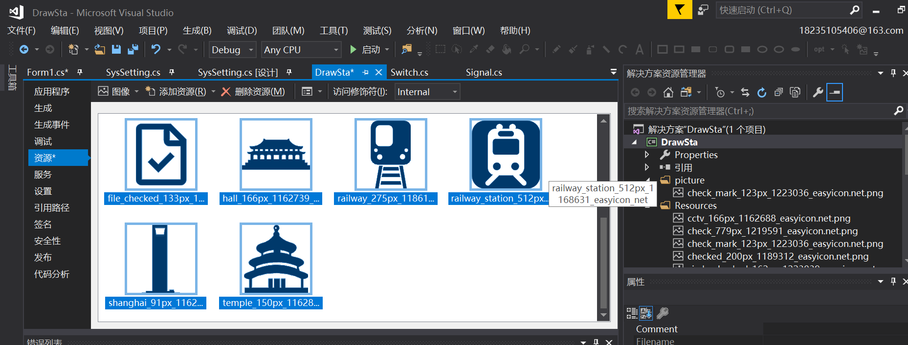Click the Categorized view icon in Properties panel
This screenshot has height=345, width=908.
point(632,313)
